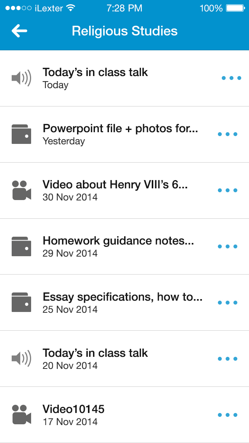This screenshot has height=443, width=249.
Task: Click camera icon next to Video10145
Action: [21, 415]
